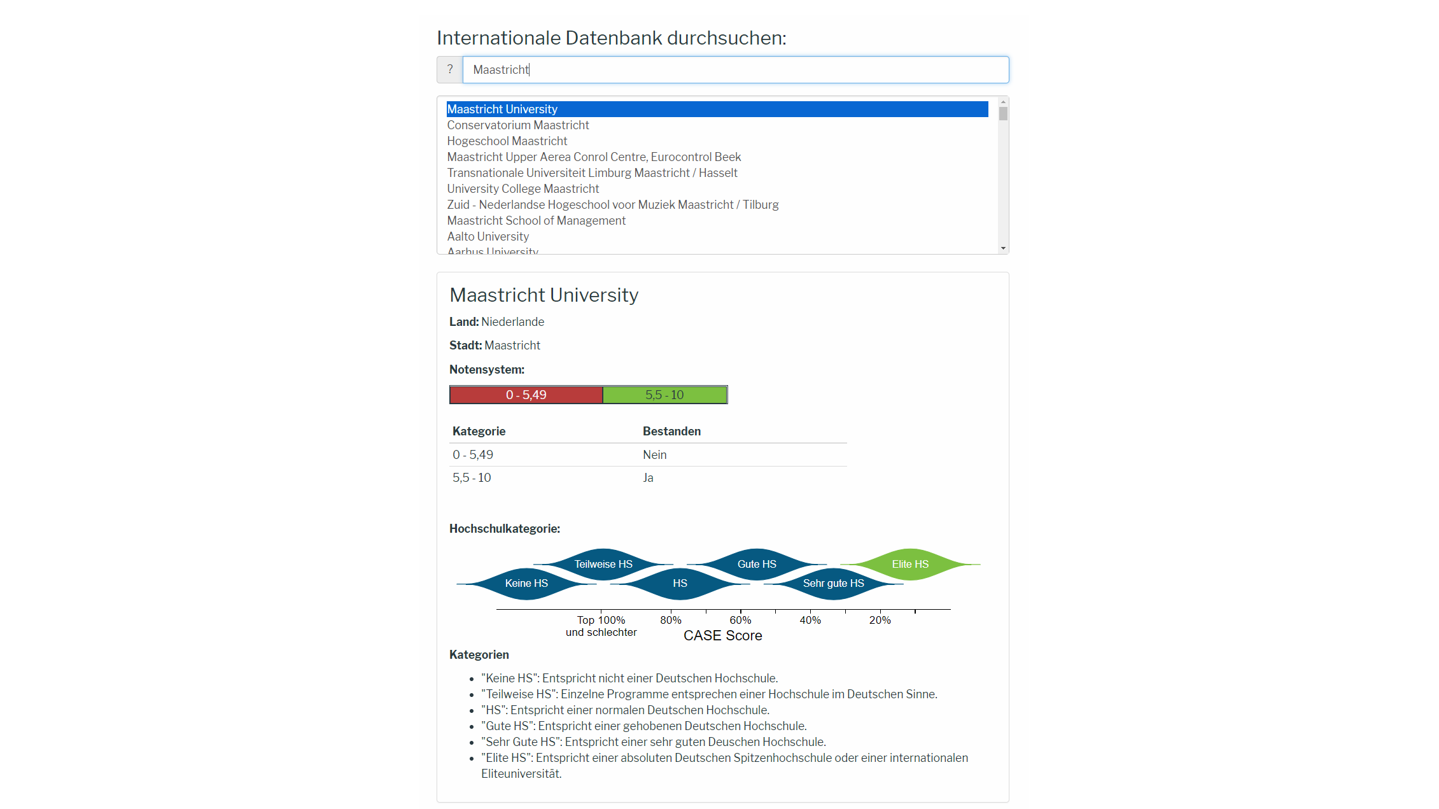Click the Kategorie table header
1439x809 pixels.
[479, 431]
